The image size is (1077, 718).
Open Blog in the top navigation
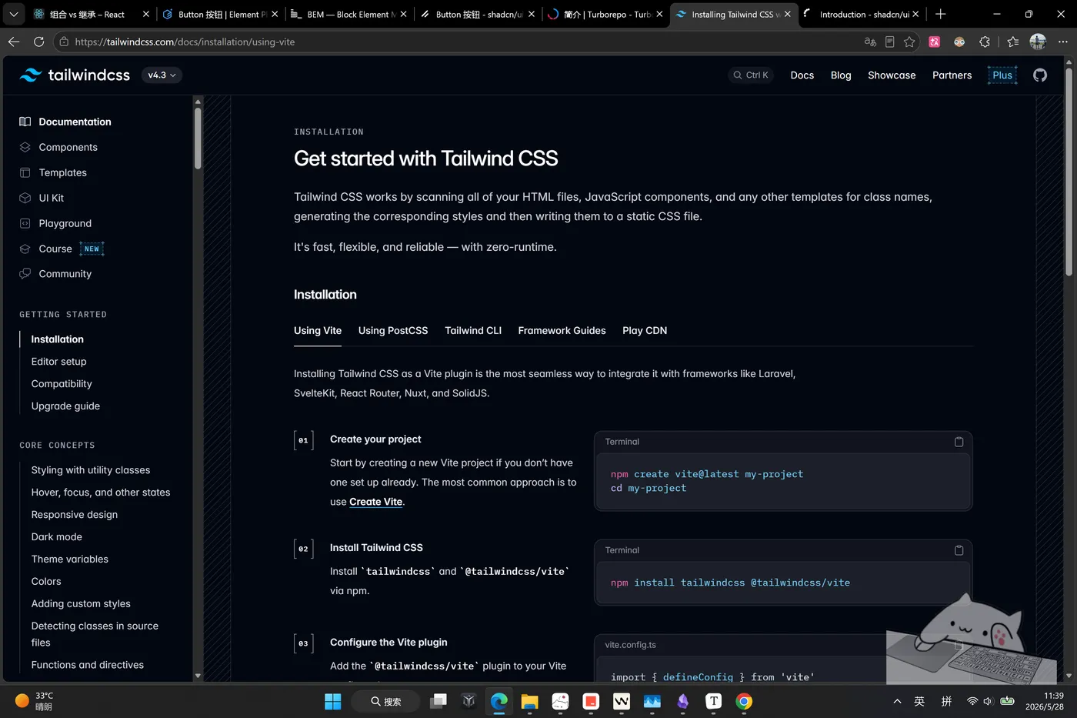(x=841, y=75)
